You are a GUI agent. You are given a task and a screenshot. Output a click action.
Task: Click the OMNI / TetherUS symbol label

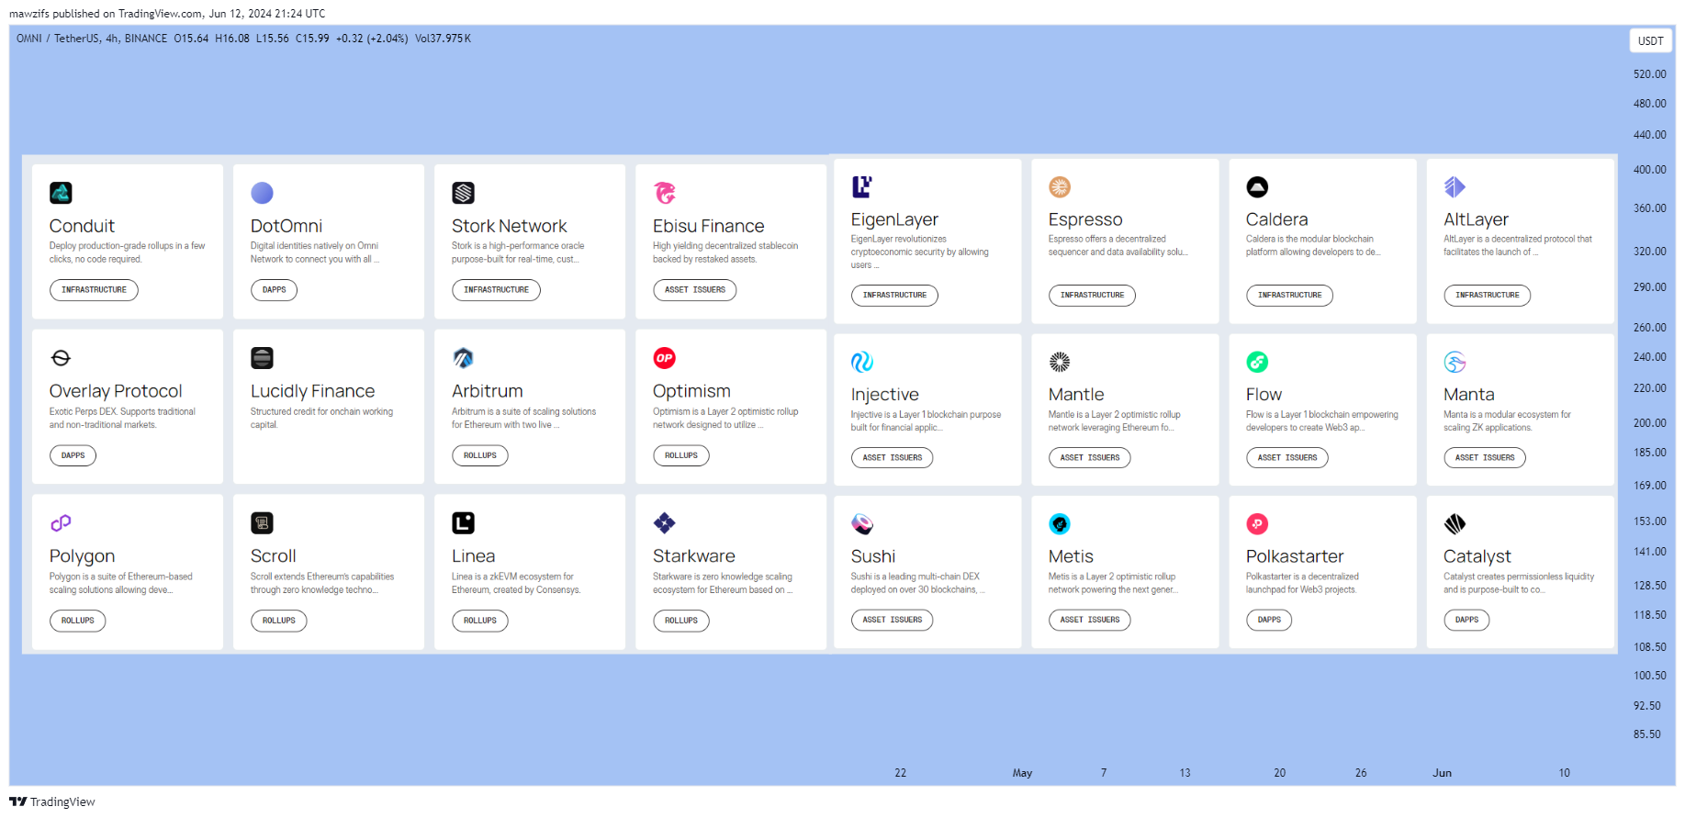(x=58, y=39)
